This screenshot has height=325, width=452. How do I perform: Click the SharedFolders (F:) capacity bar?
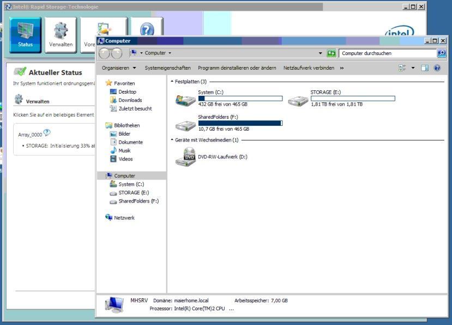tap(240, 123)
